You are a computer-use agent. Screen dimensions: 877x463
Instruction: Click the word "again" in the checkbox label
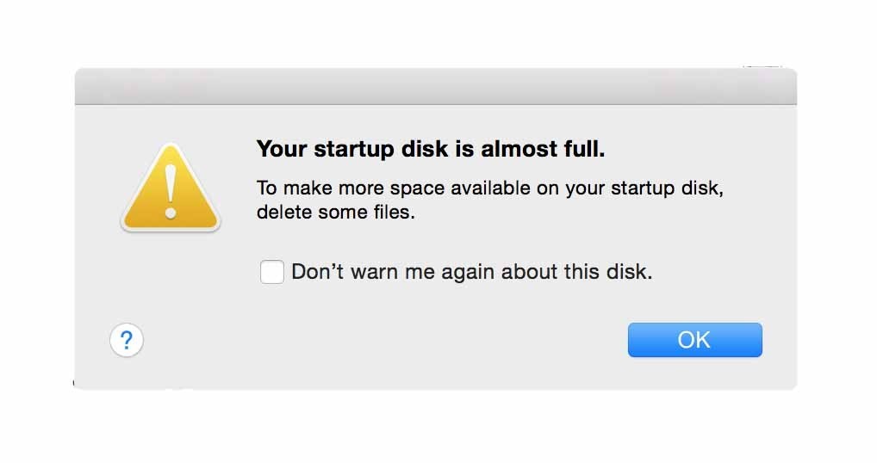468,273
